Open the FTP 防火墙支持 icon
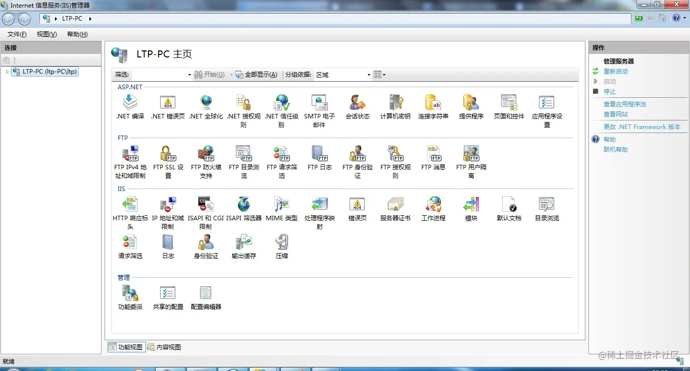 (x=206, y=153)
